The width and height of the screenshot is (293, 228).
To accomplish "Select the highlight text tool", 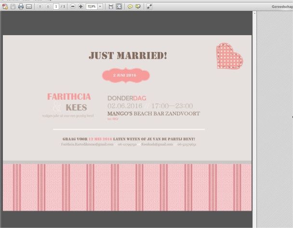I will tap(138, 7).
